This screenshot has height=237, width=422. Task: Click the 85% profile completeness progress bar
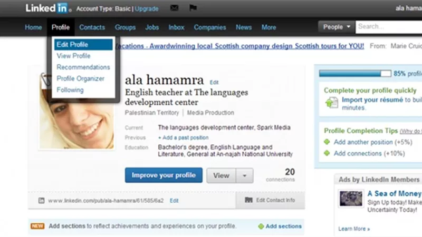point(355,73)
